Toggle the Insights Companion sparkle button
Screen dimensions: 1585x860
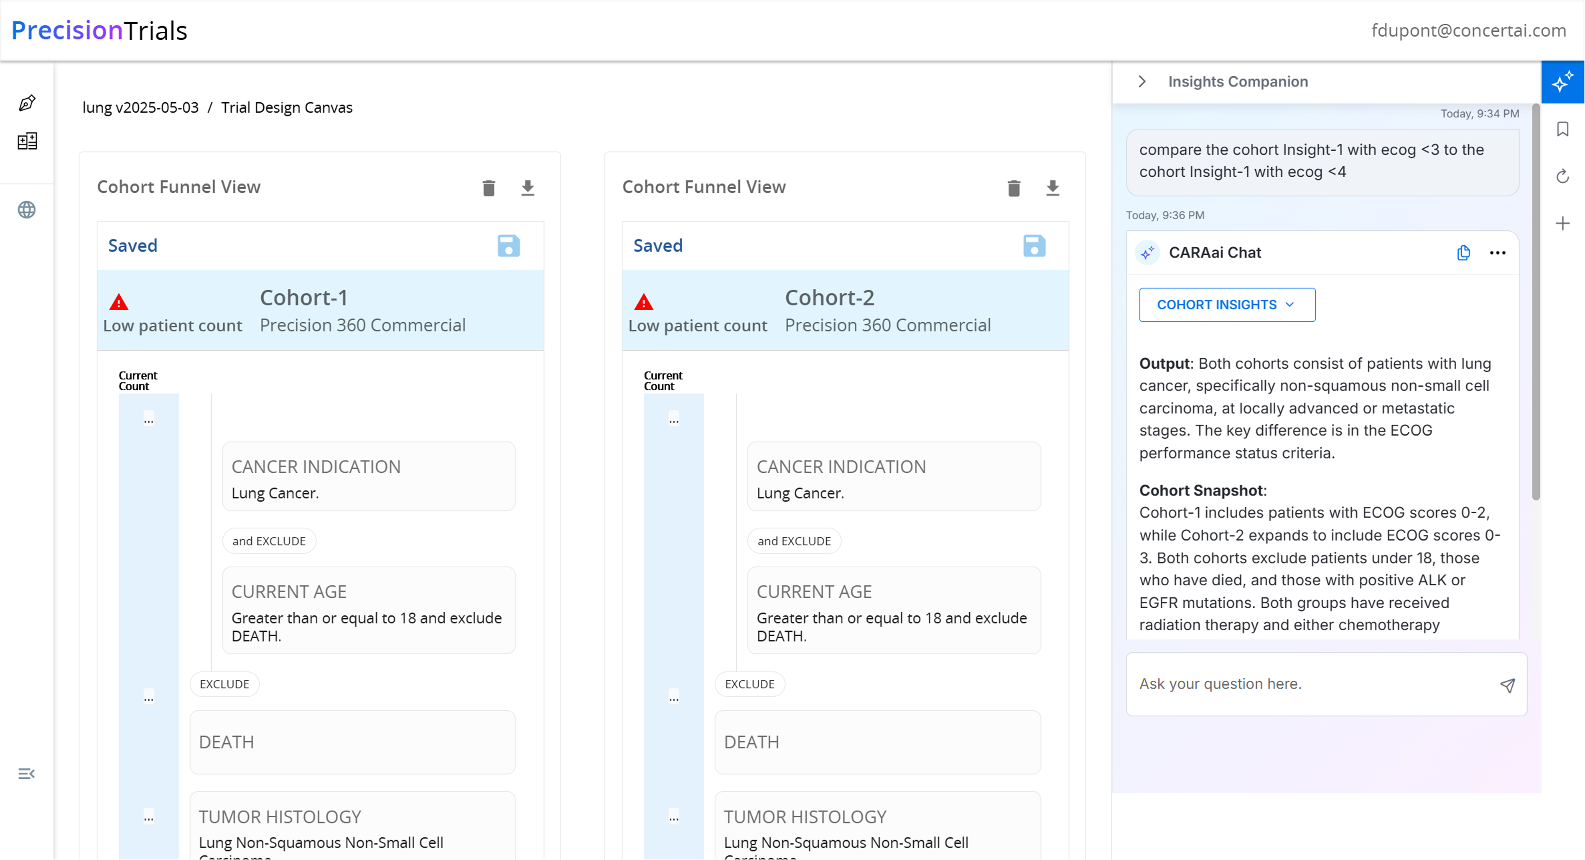click(1562, 82)
